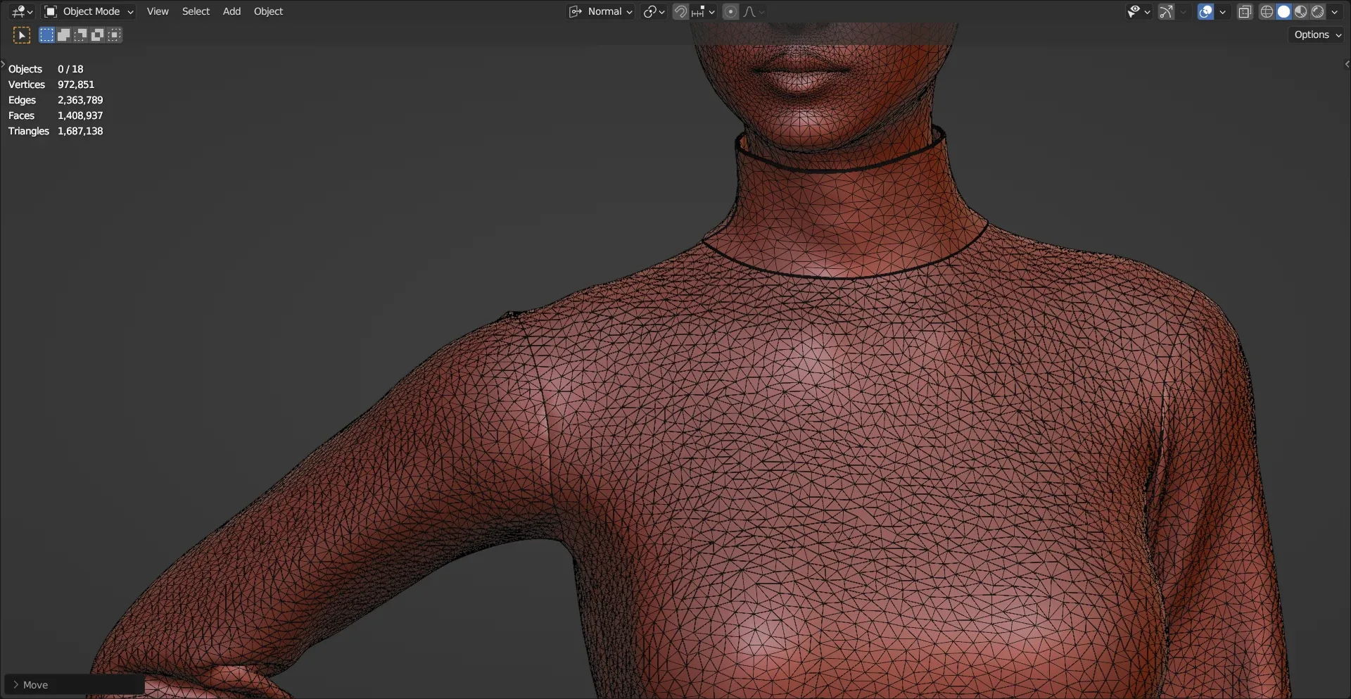This screenshot has width=1351, height=699.
Task: Toggle snapping magnet icon
Action: pyautogui.click(x=680, y=11)
